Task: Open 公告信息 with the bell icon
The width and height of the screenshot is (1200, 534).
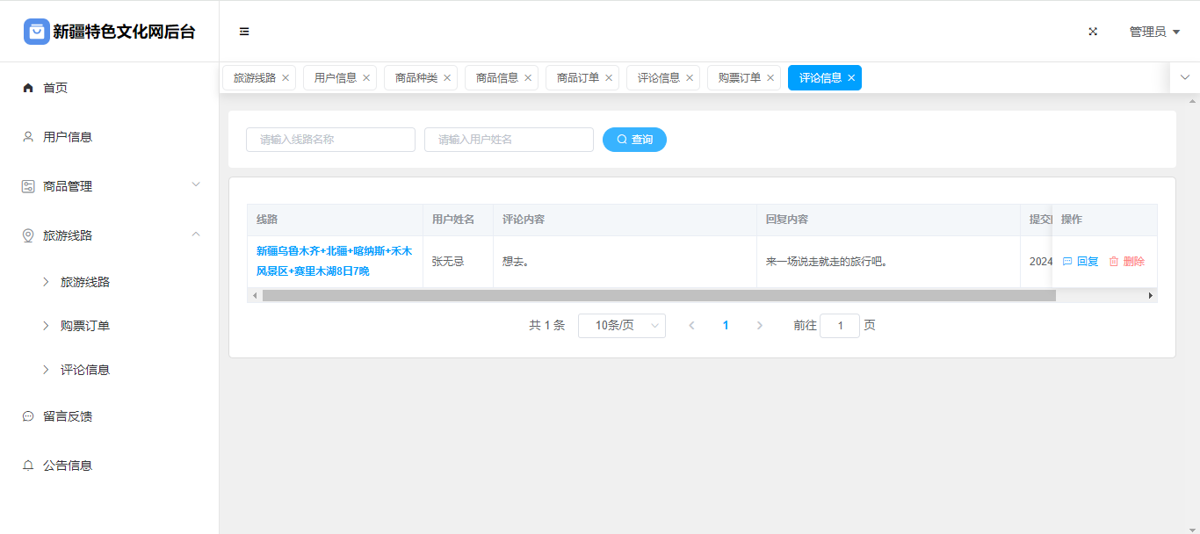Action: (x=68, y=465)
